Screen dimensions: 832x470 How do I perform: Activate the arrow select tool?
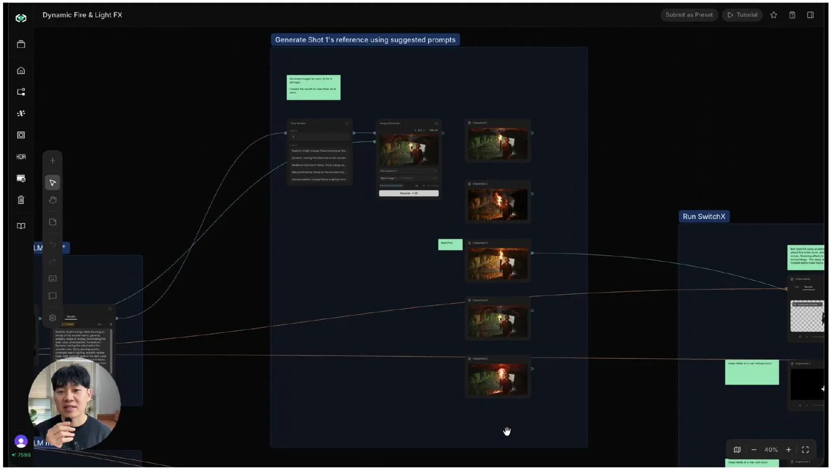pos(53,182)
